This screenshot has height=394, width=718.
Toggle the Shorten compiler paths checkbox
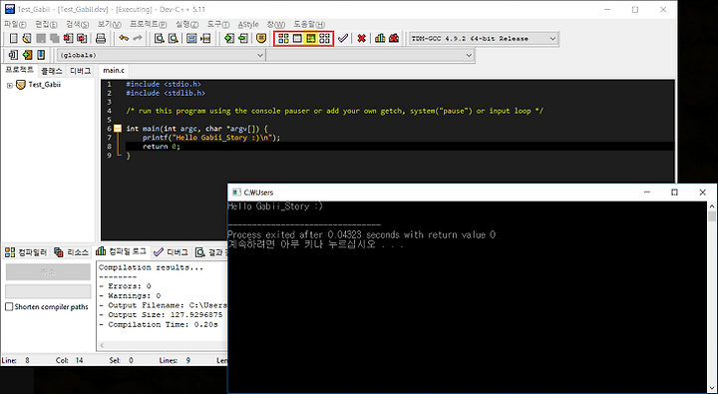coord(9,306)
